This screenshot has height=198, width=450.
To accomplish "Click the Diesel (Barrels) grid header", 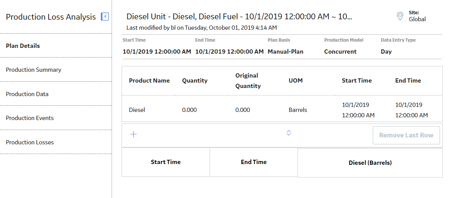I will 370,163.
